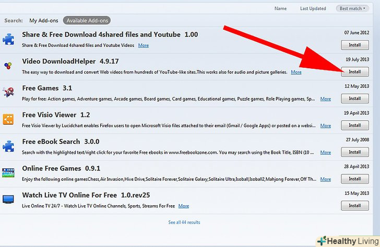Select the Online Free Games 0.9.1 title

pyautogui.click(x=61, y=168)
